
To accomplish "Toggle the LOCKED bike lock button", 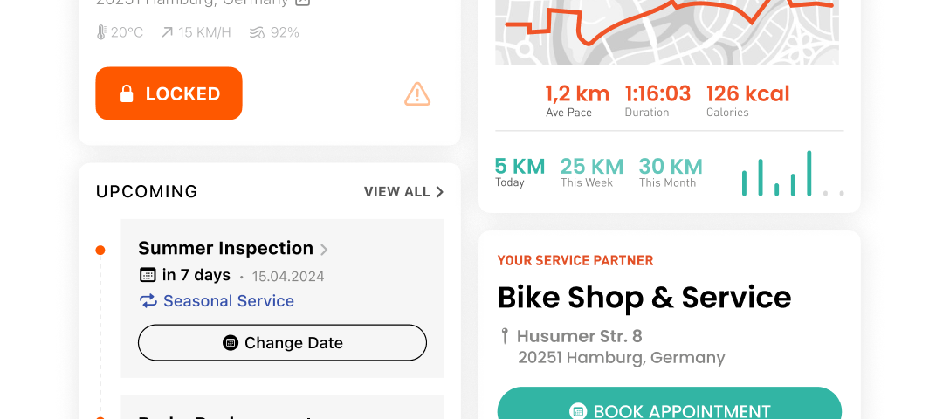I will (169, 93).
